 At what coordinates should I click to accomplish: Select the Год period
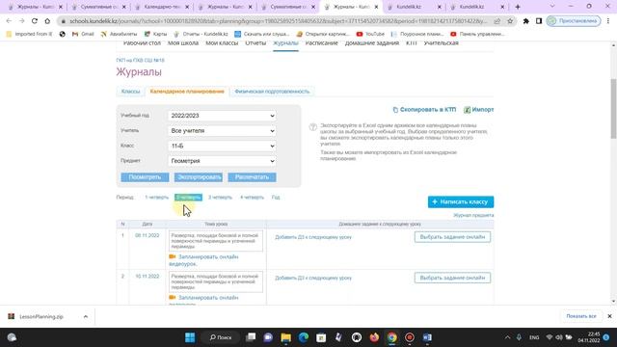(276, 197)
